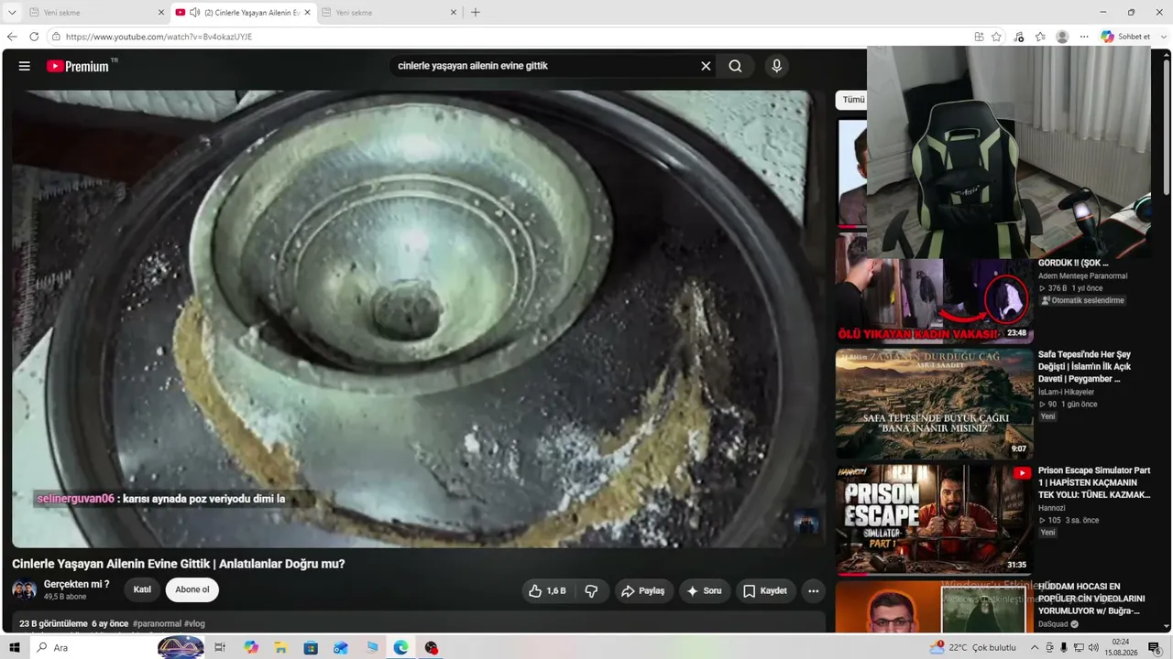
Task: Select the Tümü filter chip
Action: tap(853, 100)
